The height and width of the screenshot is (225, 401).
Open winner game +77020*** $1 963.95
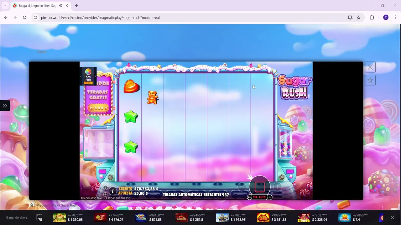click(231, 217)
